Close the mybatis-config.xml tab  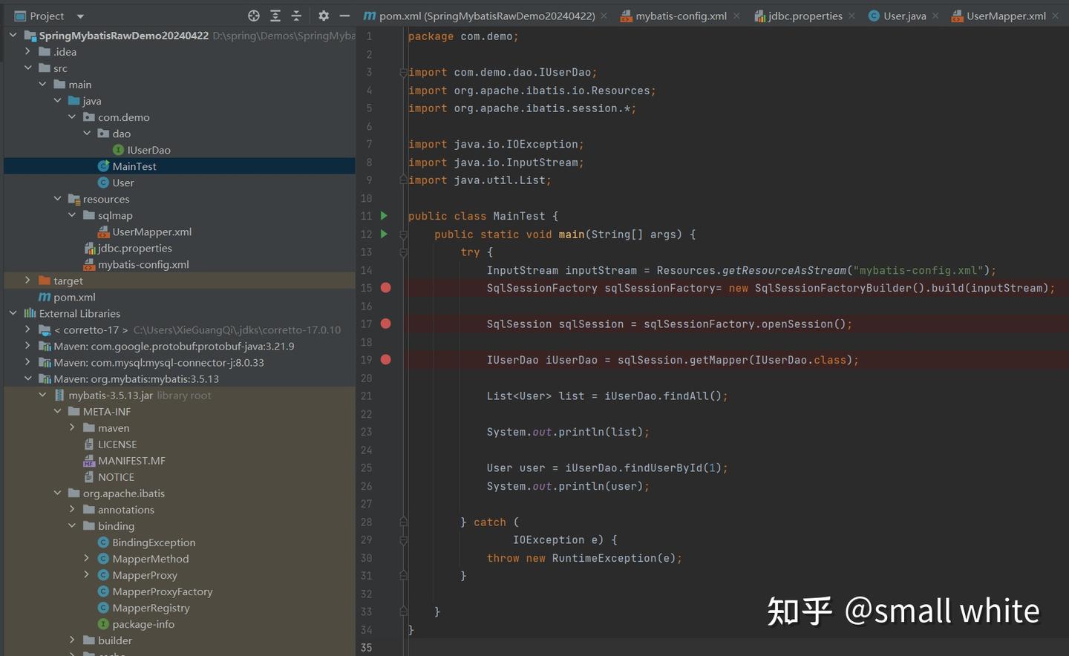[x=735, y=15]
